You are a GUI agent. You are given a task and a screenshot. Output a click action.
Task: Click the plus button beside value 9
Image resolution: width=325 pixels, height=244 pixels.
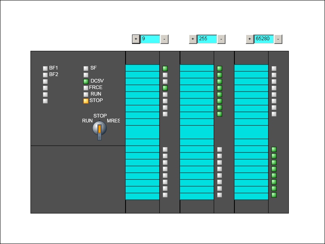(x=136, y=39)
